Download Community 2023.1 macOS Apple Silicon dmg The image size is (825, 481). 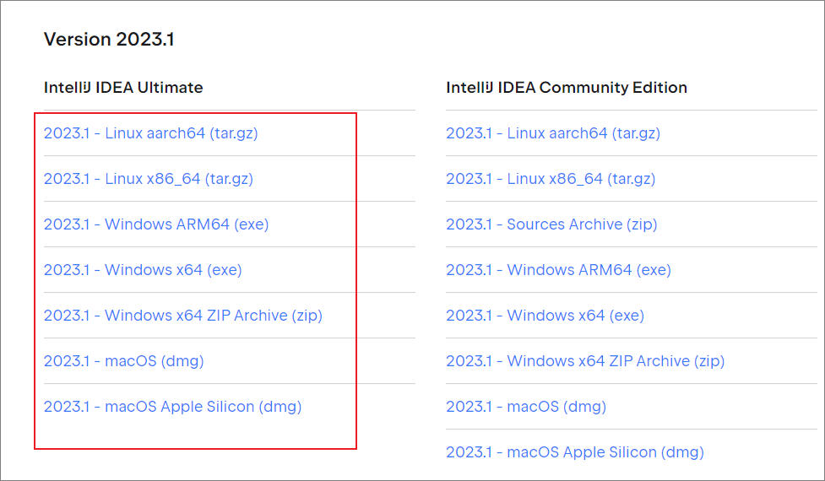(574, 452)
